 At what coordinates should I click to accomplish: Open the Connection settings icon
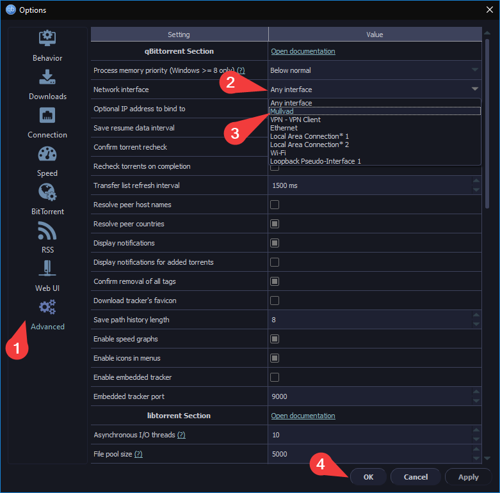tap(47, 116)
